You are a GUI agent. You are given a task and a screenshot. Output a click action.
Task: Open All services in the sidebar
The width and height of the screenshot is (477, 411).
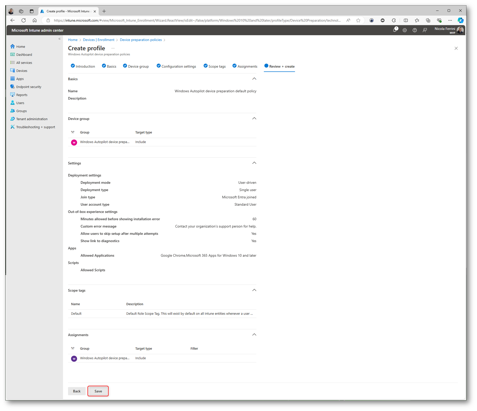pyautogui.click(x=21, y=63)
